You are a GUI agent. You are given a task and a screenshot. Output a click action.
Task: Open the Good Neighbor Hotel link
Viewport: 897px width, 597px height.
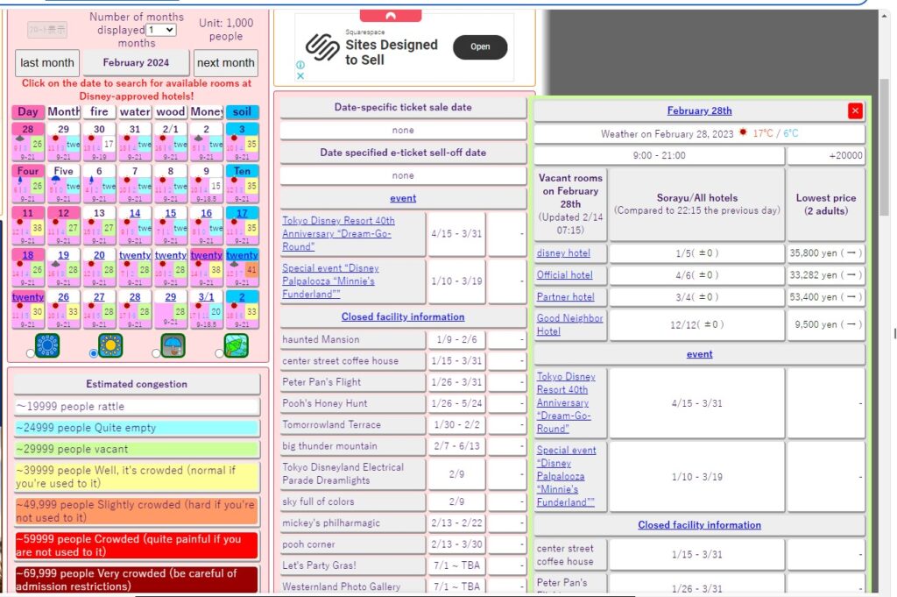click(x=569, y=324)
